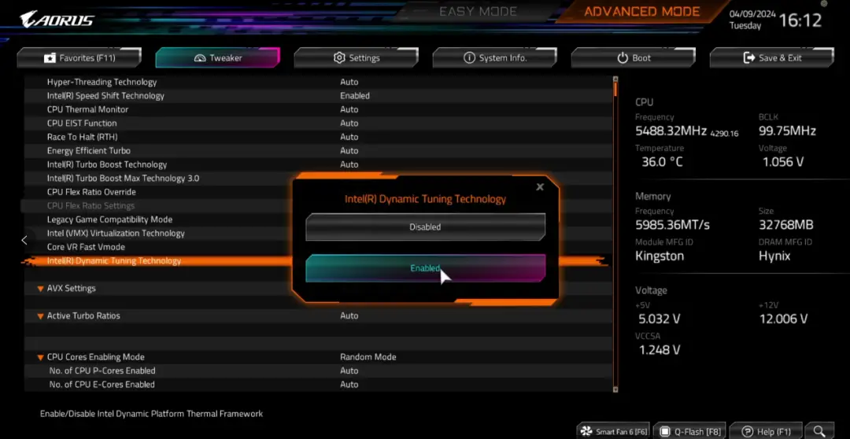
Task: Expand the Active Turbo Ratios section
Action: (40, 316)
